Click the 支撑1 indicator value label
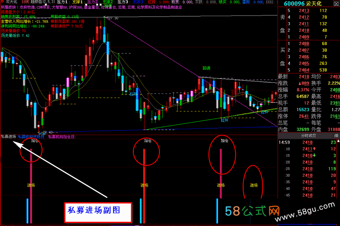 coord(78,2)
